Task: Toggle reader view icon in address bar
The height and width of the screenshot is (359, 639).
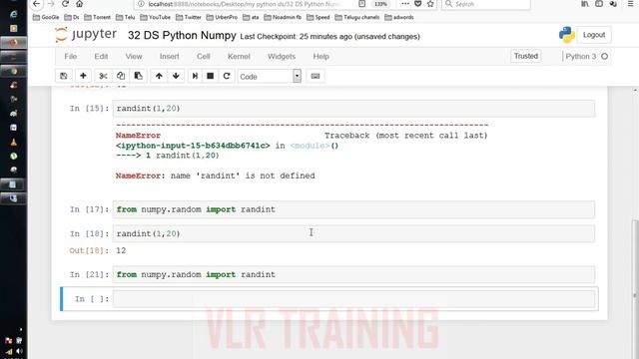Action: 361,4
